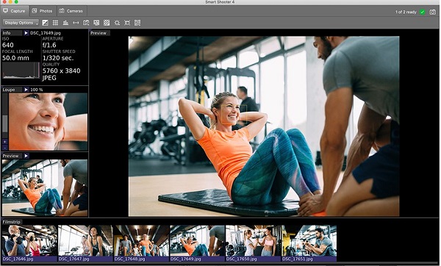
Task: Click the loupe magnified face image
Action: [48, 122]
